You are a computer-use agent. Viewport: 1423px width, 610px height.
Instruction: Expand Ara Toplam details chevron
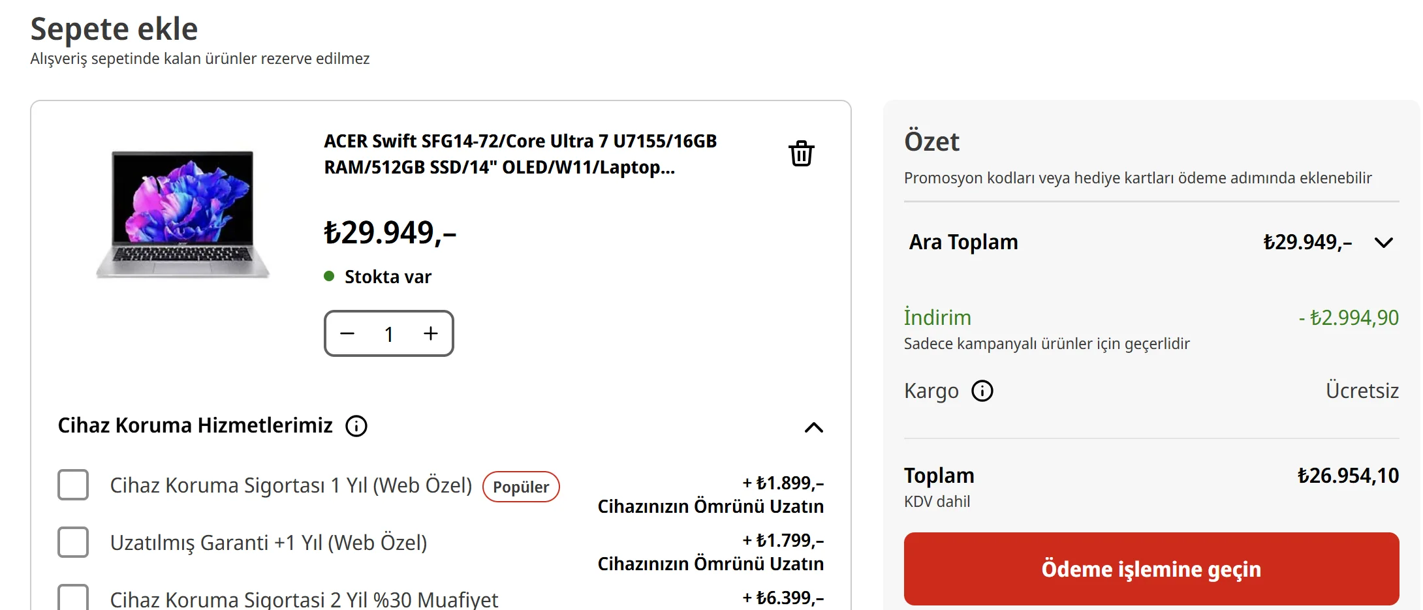click(x=1384, y=243)
